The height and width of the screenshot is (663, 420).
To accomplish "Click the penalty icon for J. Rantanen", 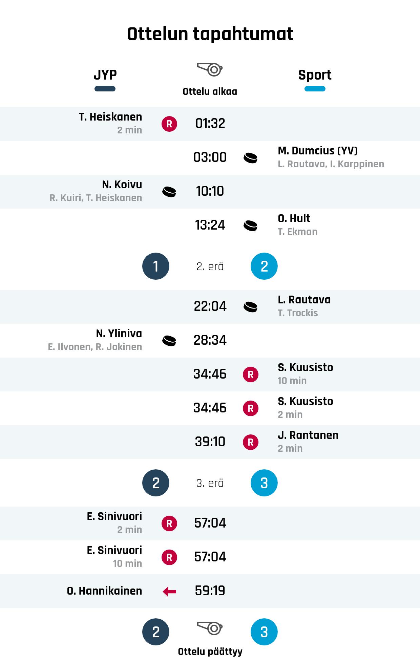I will [251, 442].
